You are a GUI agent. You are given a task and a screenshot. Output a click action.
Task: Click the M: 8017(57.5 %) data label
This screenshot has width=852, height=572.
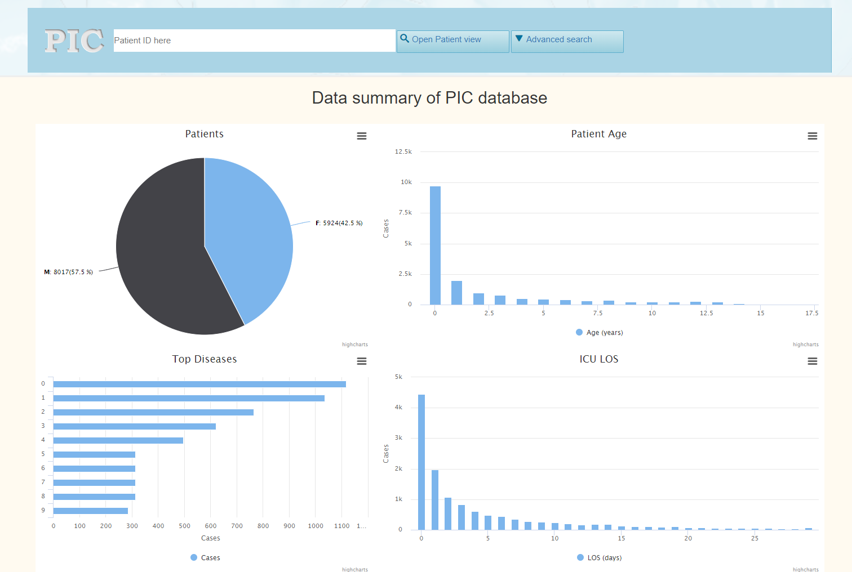pyautogui.click(x=68, y=272)
